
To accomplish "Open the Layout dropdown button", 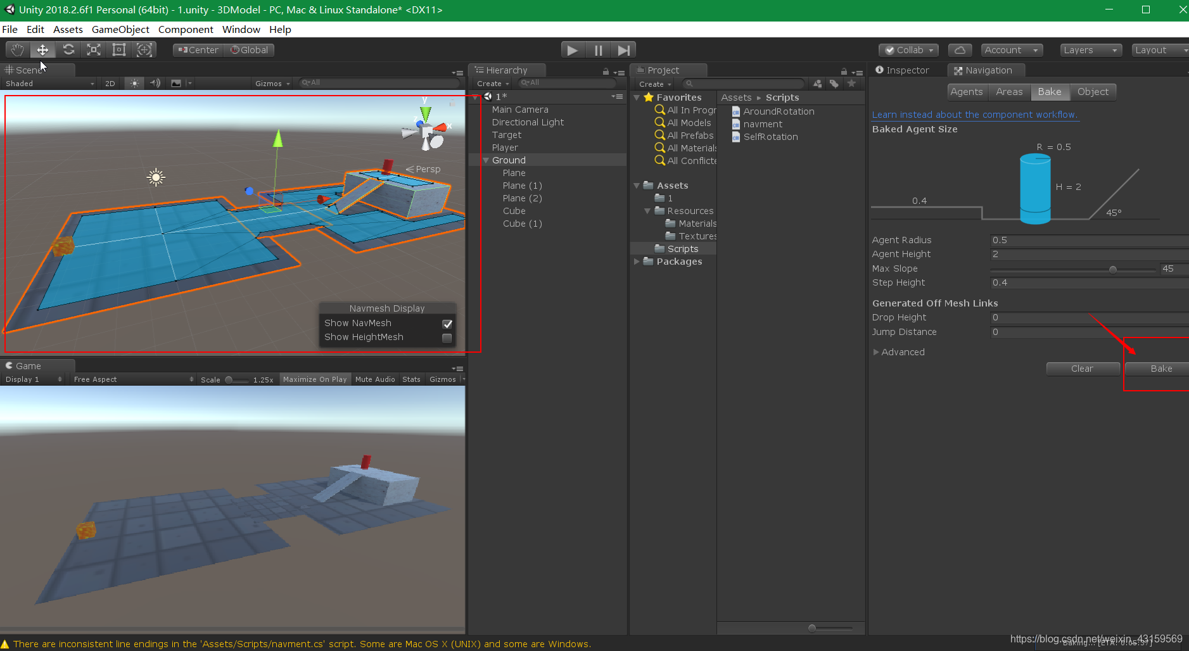I will [x=1159, y=50].
